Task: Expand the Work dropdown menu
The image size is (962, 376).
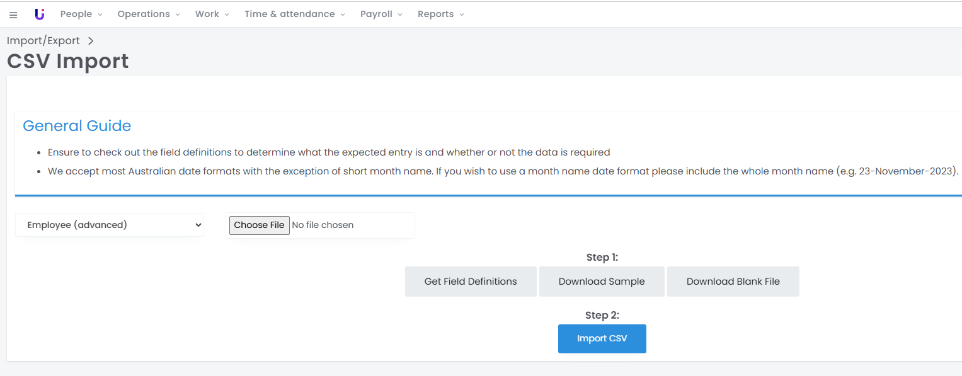Action: (212, 14)
